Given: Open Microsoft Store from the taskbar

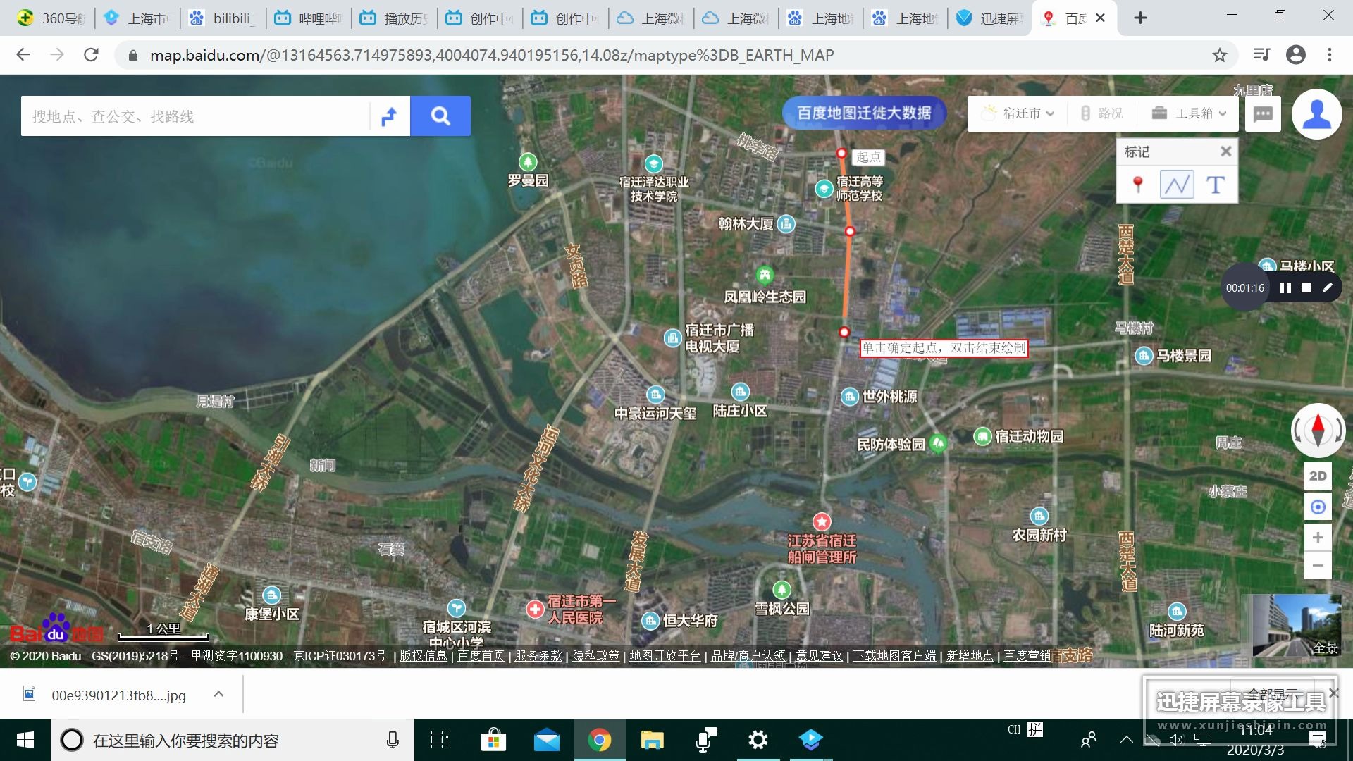Looking at the screenshot, I should [493, 740].
